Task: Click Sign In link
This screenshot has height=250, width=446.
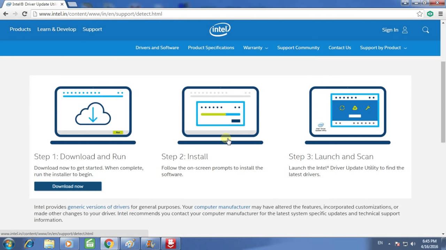Action: pos(390,30)
